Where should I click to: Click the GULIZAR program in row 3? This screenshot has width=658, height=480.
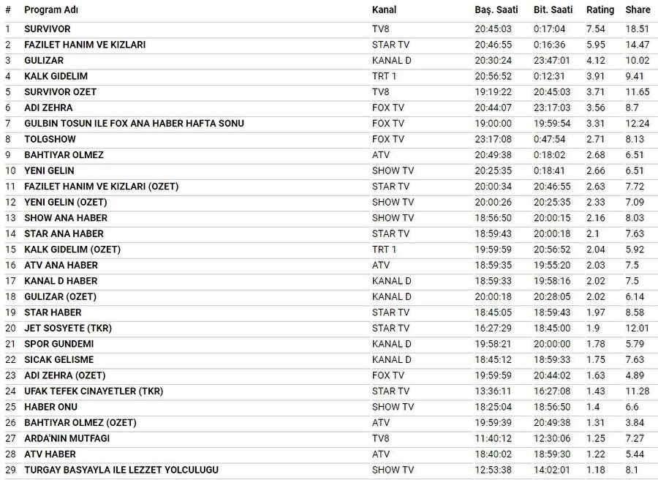pyautogui.click(x=44, y=60)
